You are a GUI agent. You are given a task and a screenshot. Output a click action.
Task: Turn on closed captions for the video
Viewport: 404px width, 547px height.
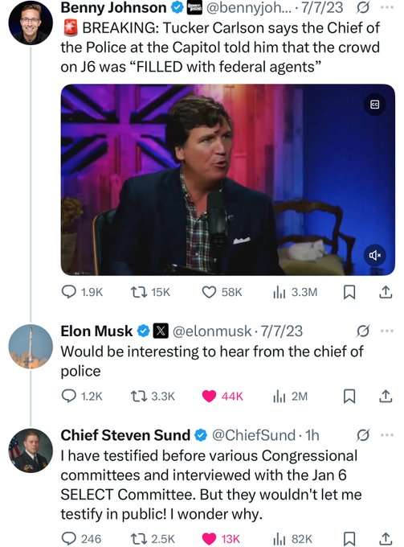(375, 105)
